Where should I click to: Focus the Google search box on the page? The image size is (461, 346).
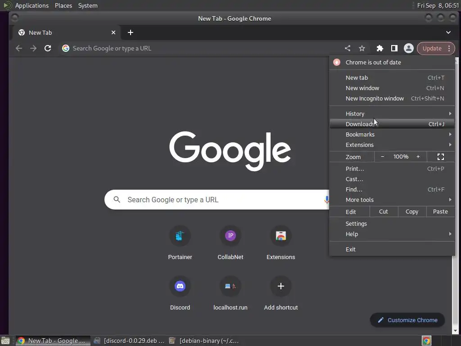(x=217, y=200)
